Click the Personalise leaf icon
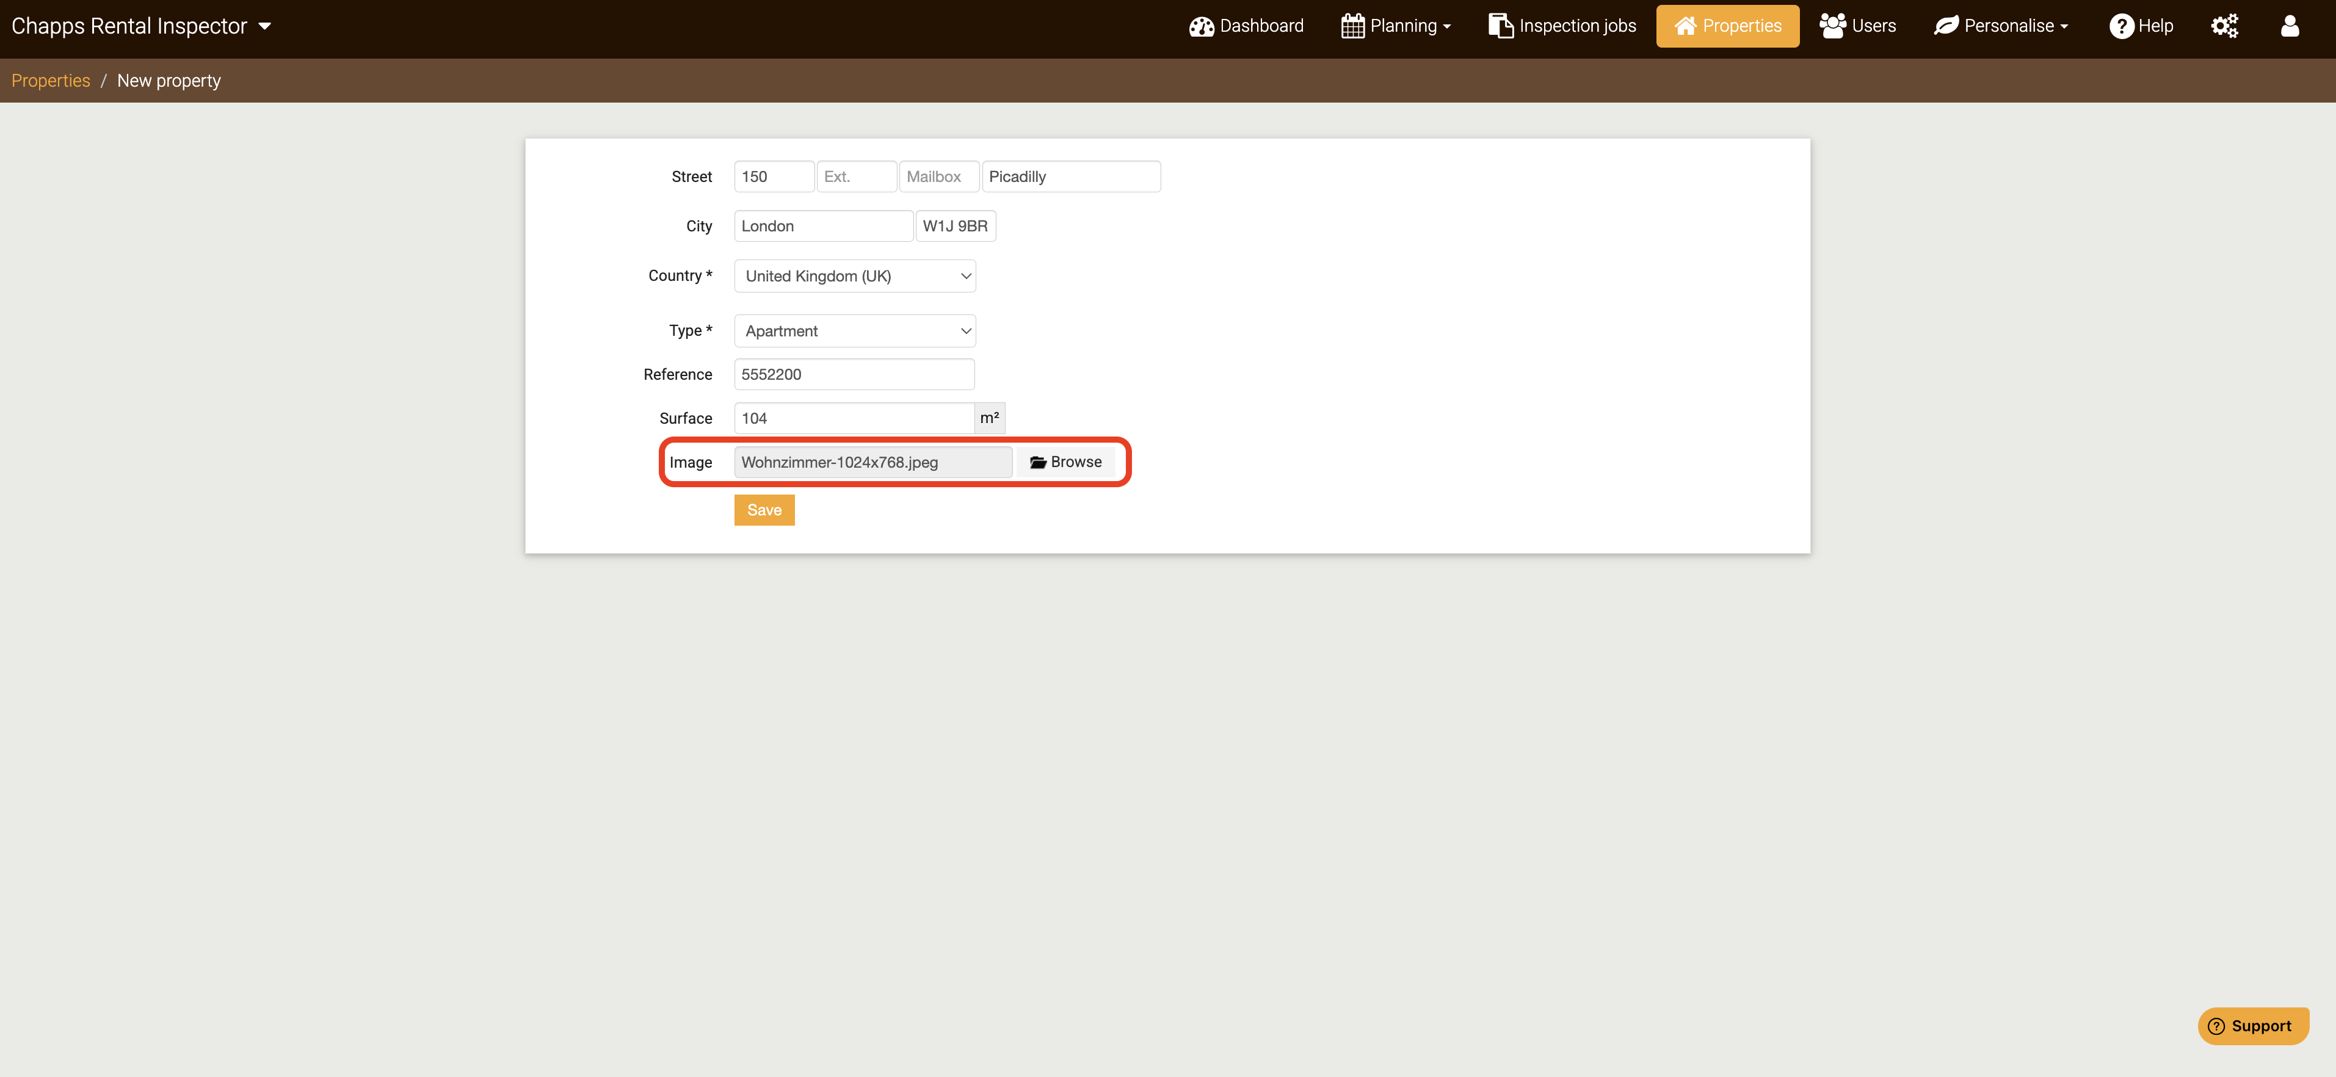This screenshot has height=1077, width=2336. 1946,26
